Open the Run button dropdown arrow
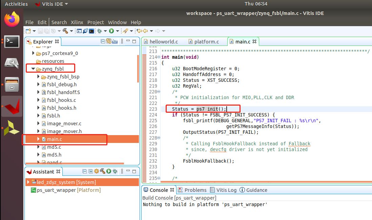 coord(117,31)
